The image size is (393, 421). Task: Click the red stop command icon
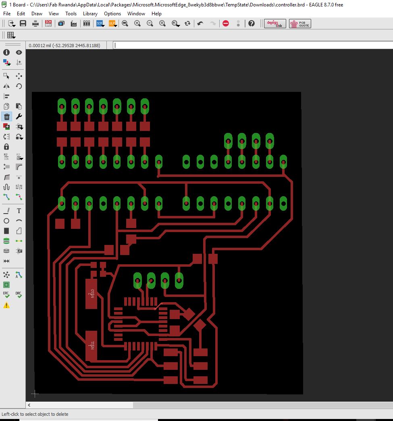coord(226,24)
